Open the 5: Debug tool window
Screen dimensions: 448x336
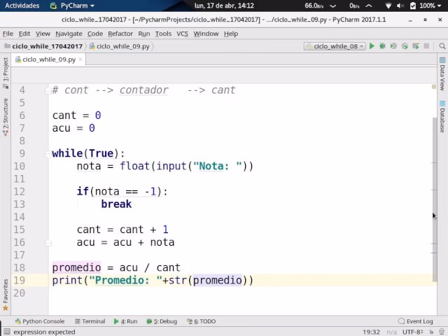(x=162, y=321)
